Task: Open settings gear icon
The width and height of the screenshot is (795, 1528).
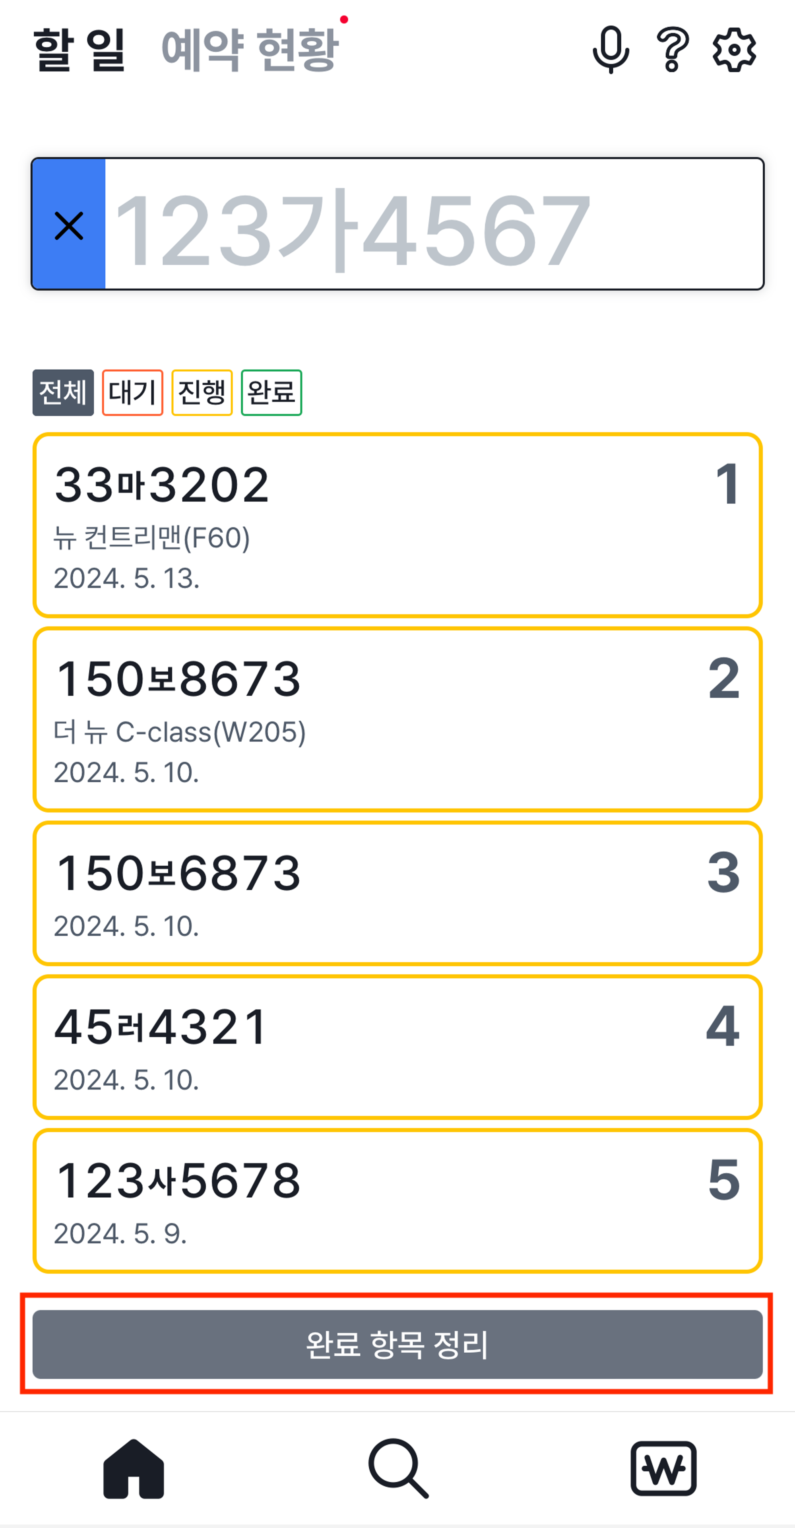Action: point(734,50)
